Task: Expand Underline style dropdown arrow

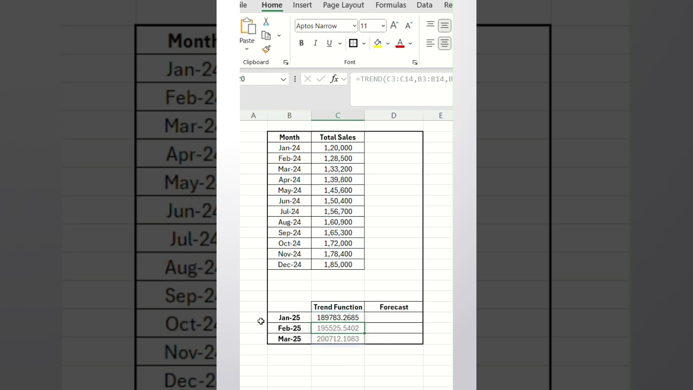Action: point(340,43)
